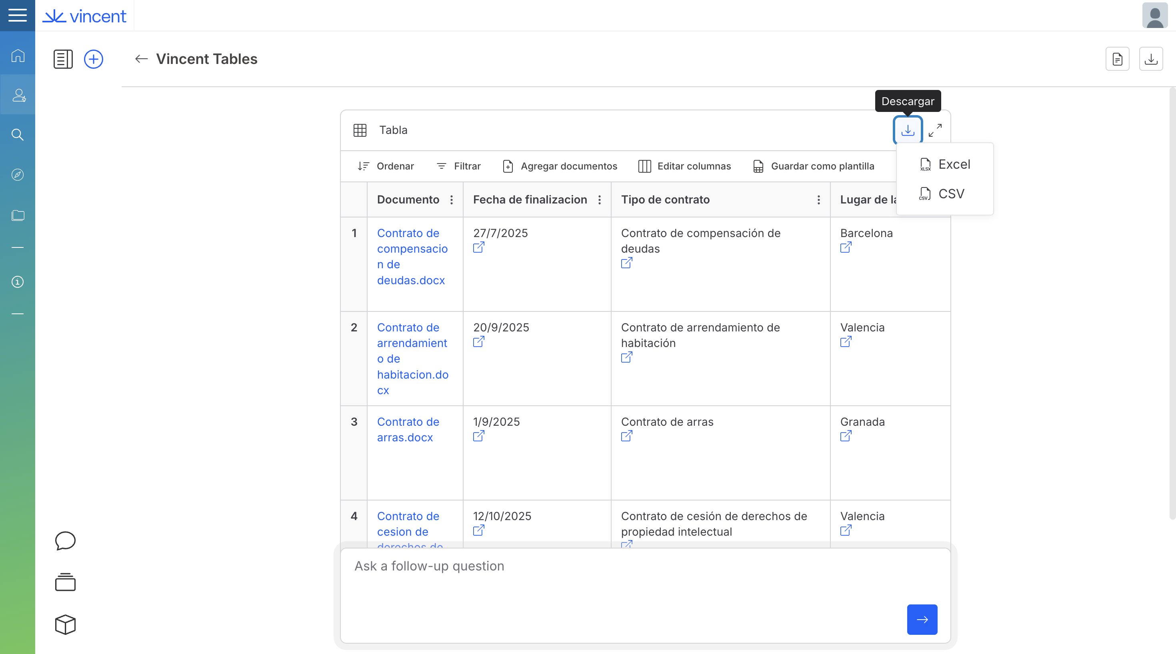Go back using the arrow beside Vincent Tables

(142, 59)
